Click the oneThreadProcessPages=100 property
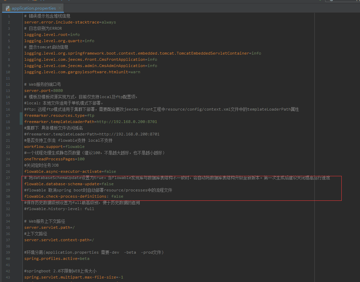The width and height of the screenshot is (360, 282). tap(54, 159)
